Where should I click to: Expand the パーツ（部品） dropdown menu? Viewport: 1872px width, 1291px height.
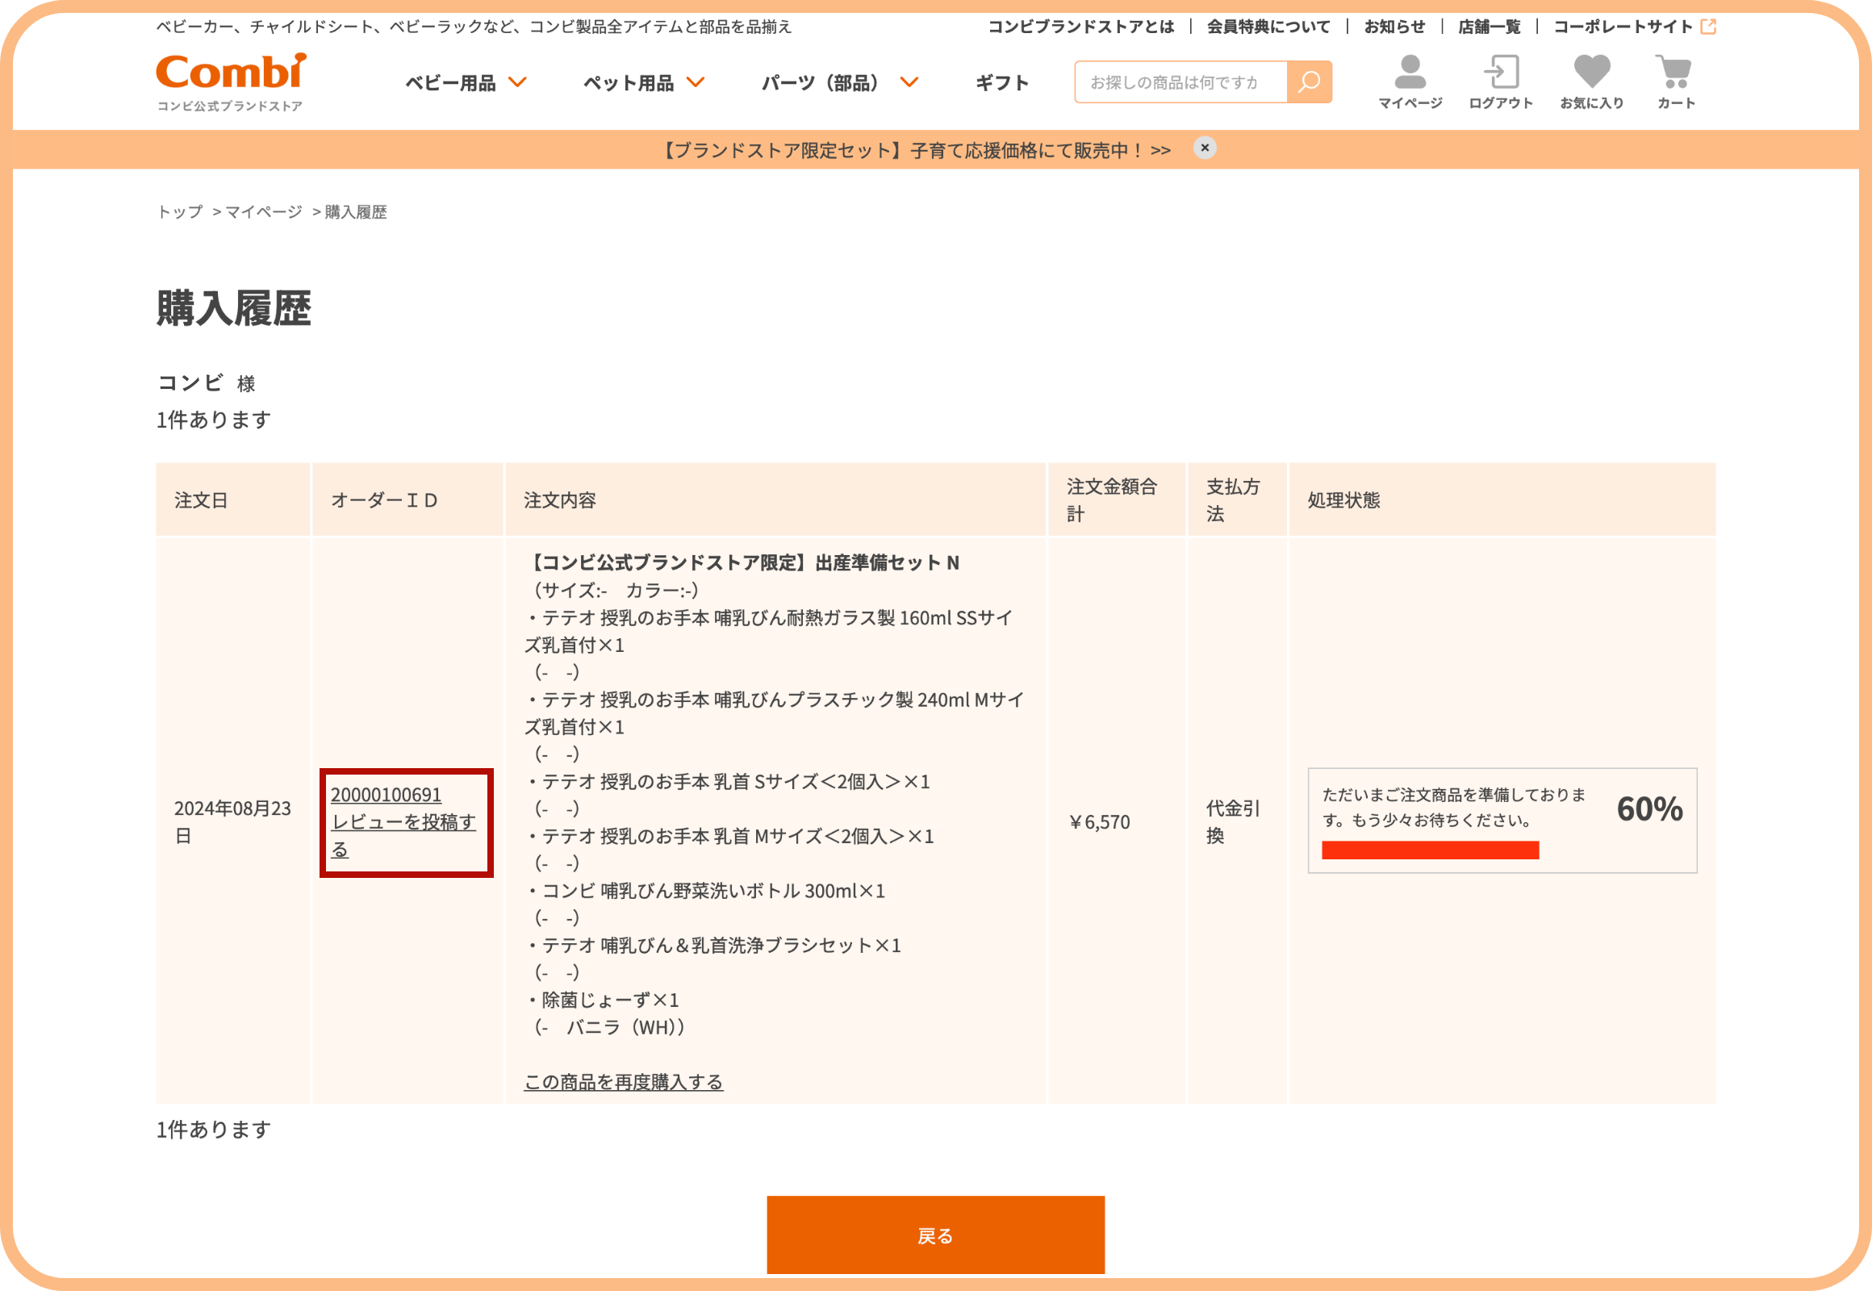(x=840, y=82)
